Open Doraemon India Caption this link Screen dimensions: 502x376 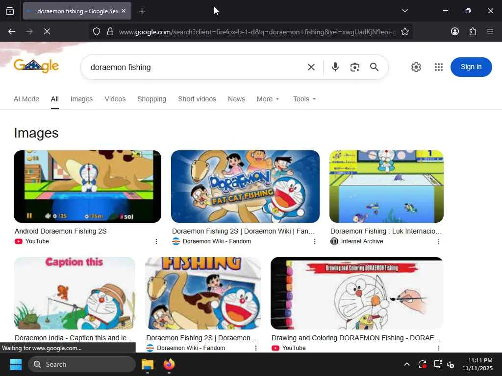pyautogui.click(x=74, y=338)
